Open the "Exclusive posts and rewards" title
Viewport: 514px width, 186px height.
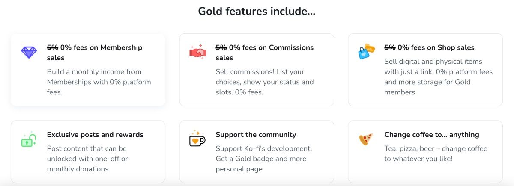point(95,135)
